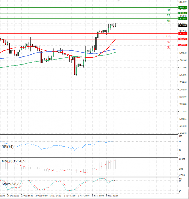Click the 1790.30 price axis value

183,53
